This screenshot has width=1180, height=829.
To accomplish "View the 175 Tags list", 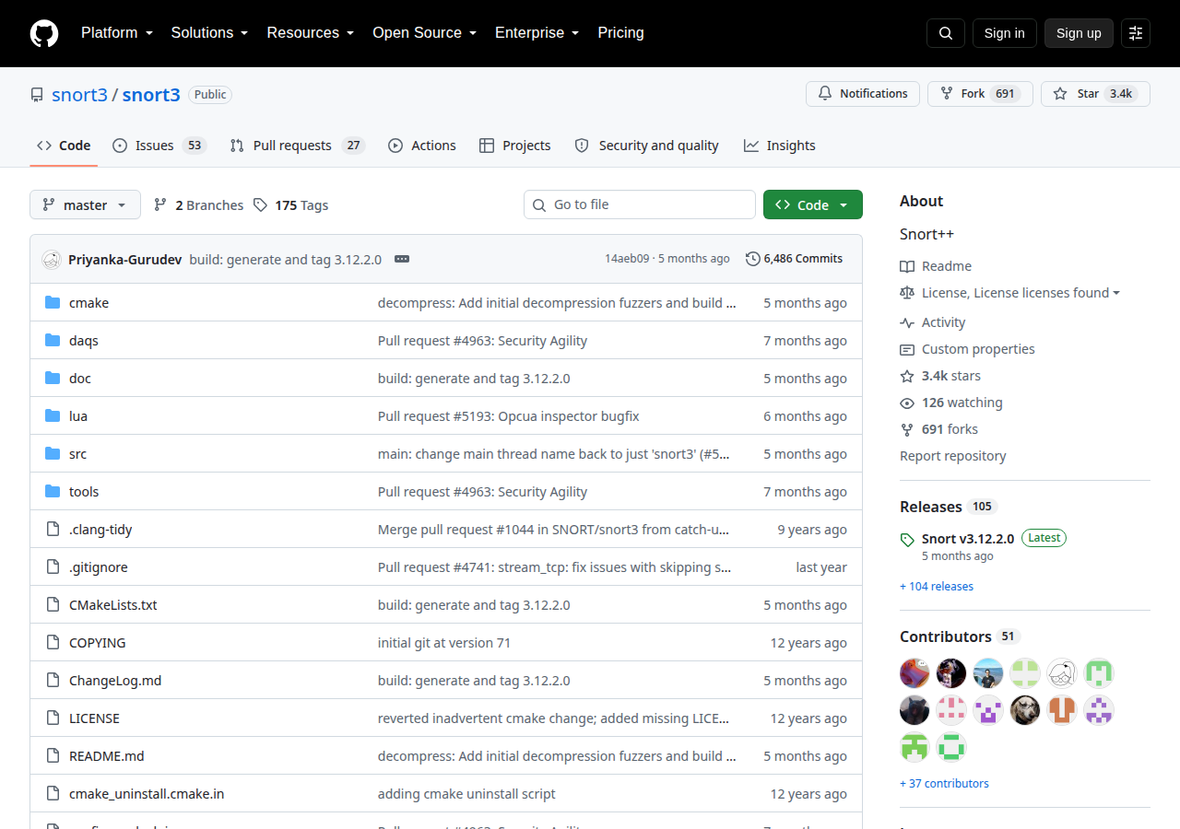I will (291, 205).
